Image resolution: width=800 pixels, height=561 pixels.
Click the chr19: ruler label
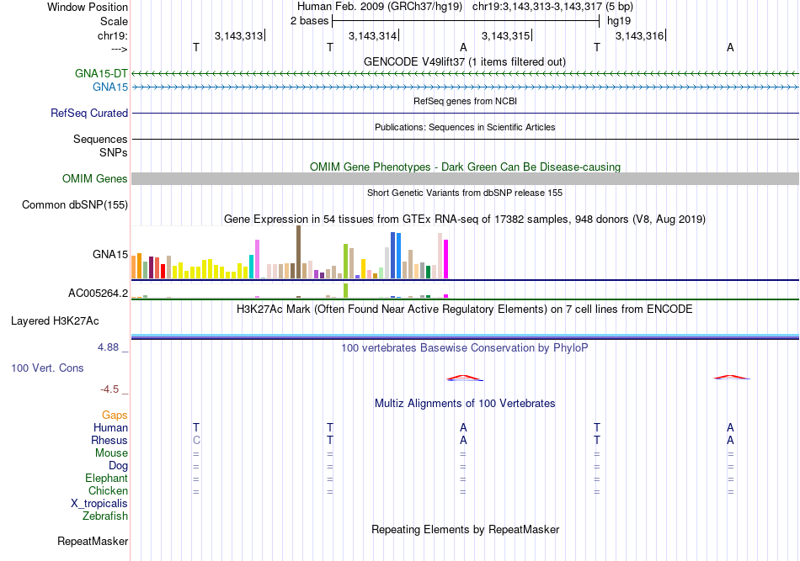113,35
